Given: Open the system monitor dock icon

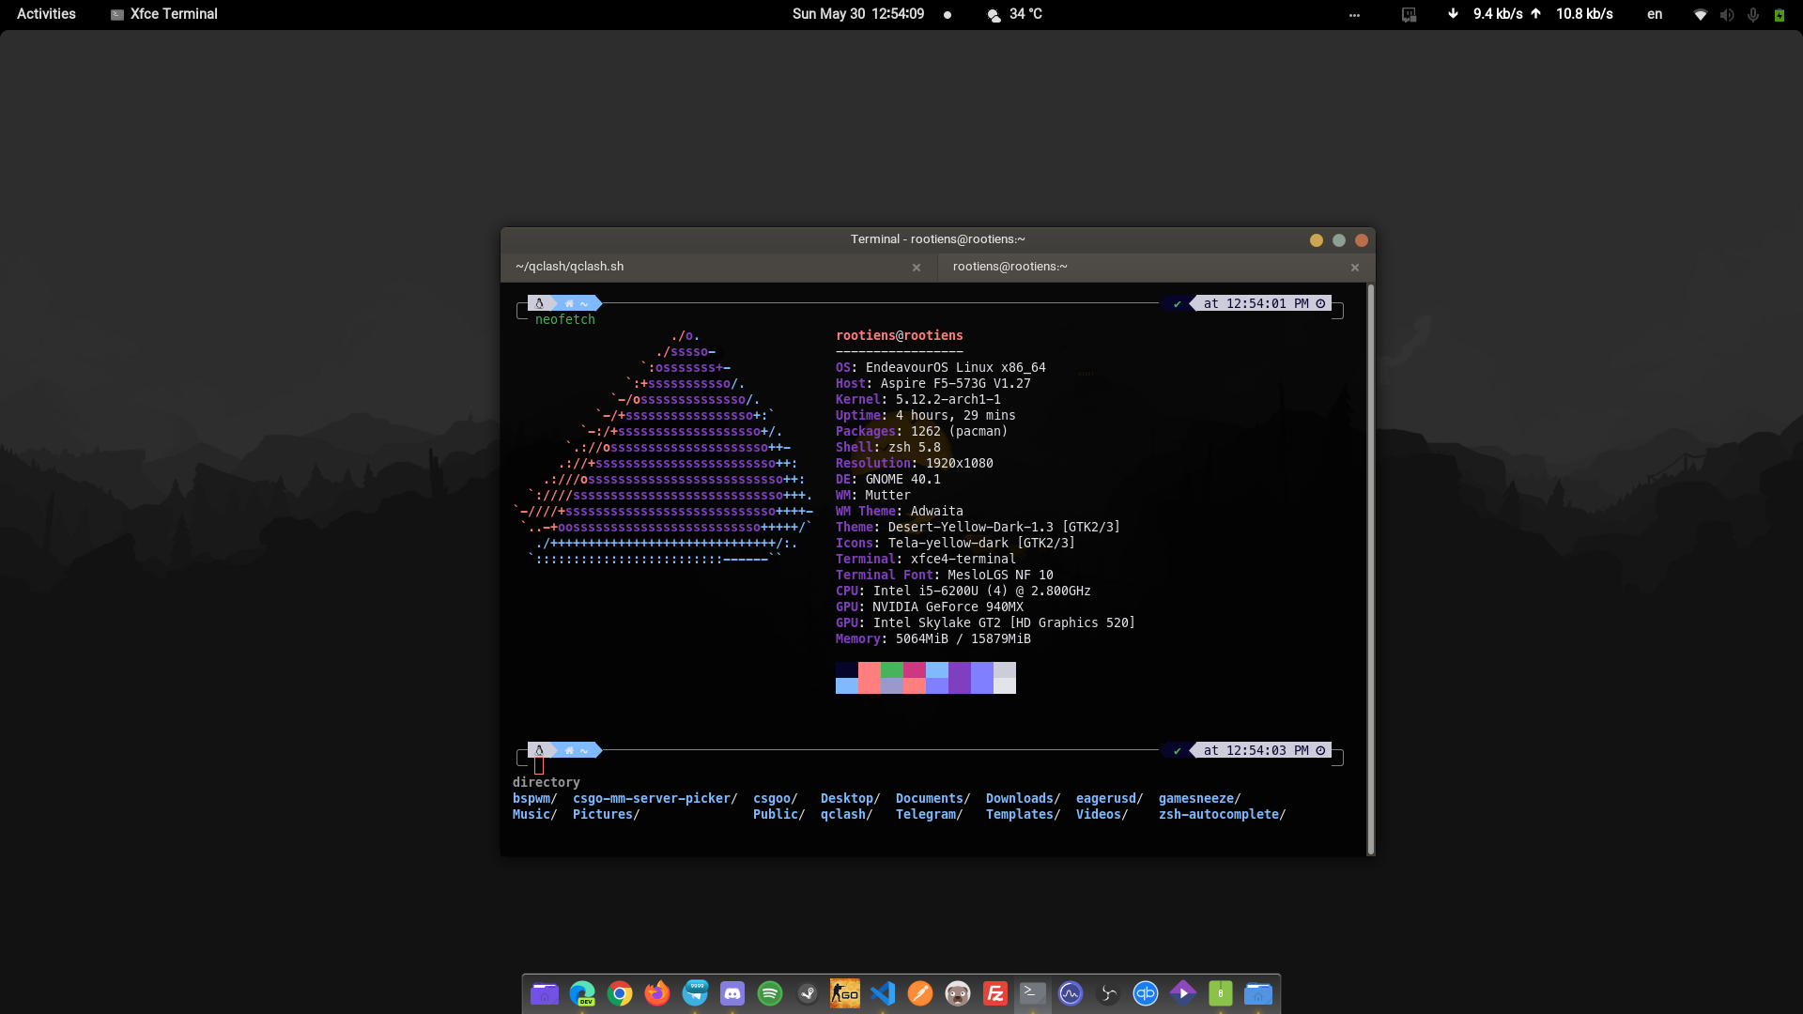Looking at the screenshot, I should point(1071,993).
